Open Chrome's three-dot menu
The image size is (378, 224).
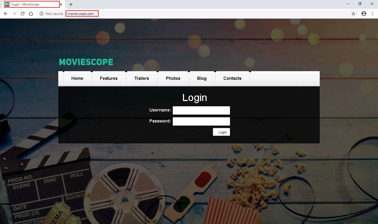(x=372, y=14)
